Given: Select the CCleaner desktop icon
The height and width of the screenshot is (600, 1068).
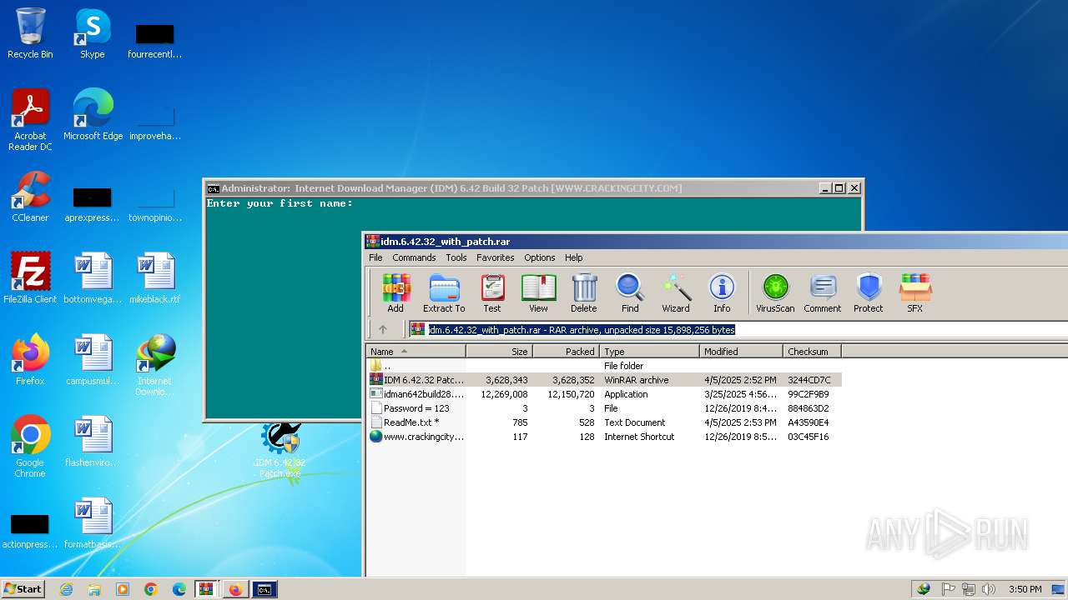Looking at the screenshot, I should coord(30,197).
